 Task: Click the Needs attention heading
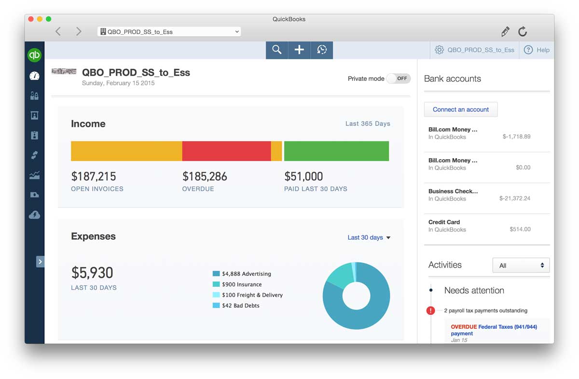point(474,290)
